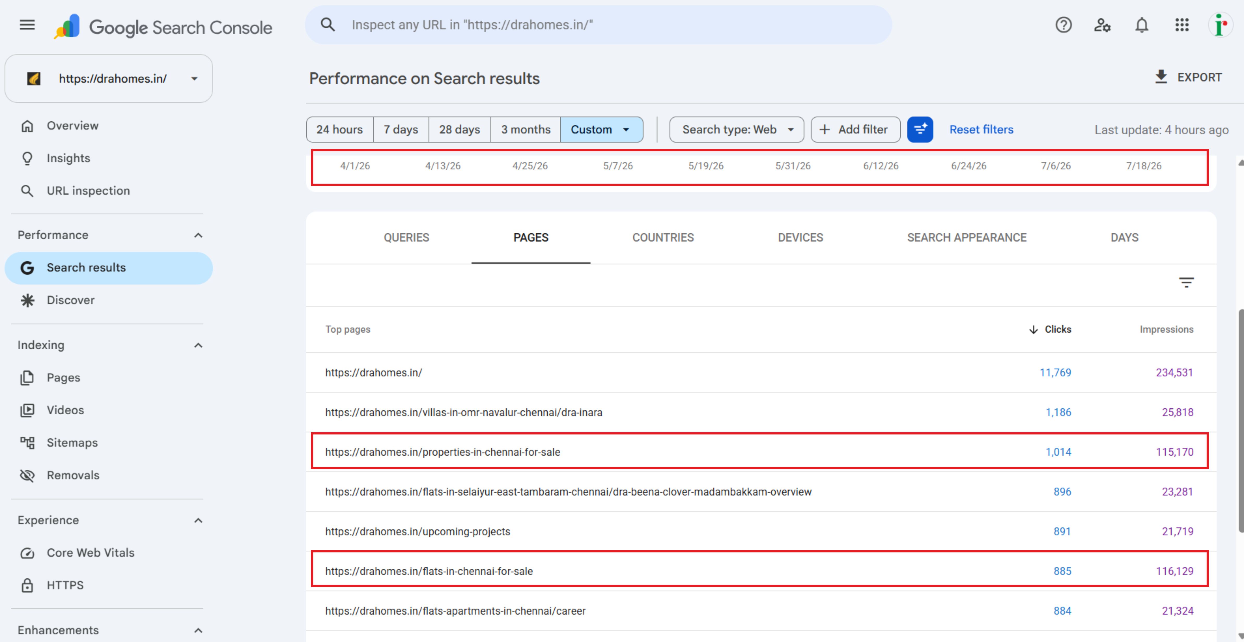Click the Videos play icon

[28, 410]
